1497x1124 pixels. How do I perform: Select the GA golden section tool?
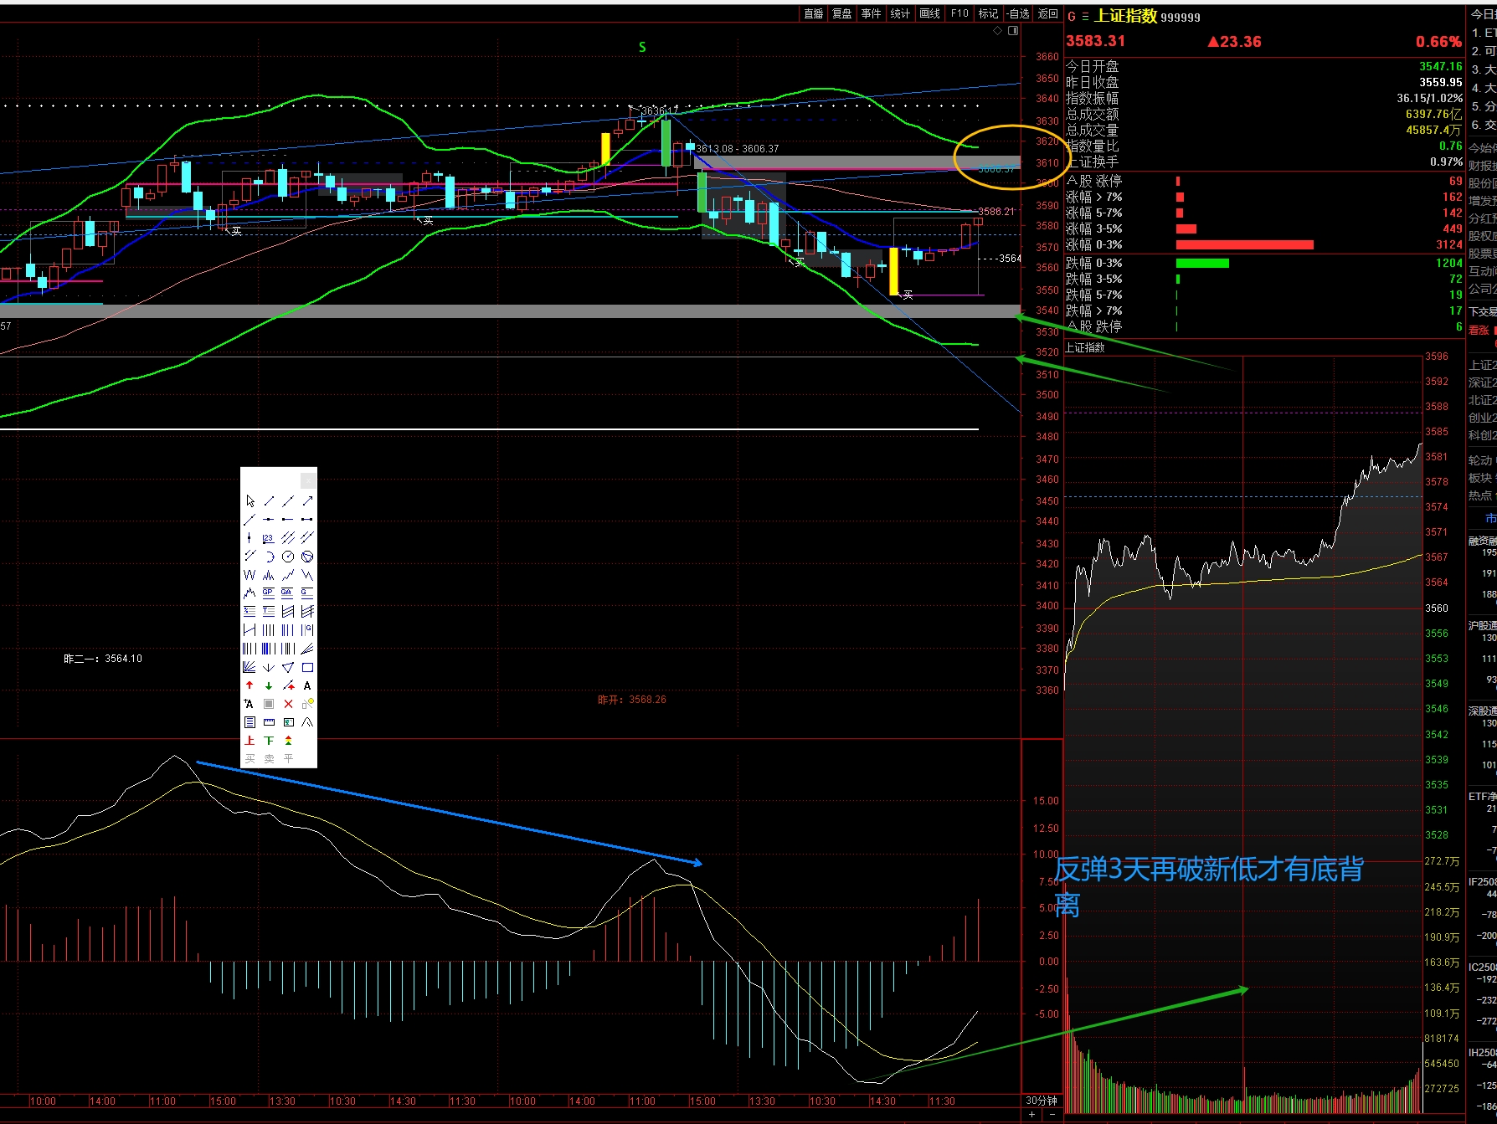[287, 593]
